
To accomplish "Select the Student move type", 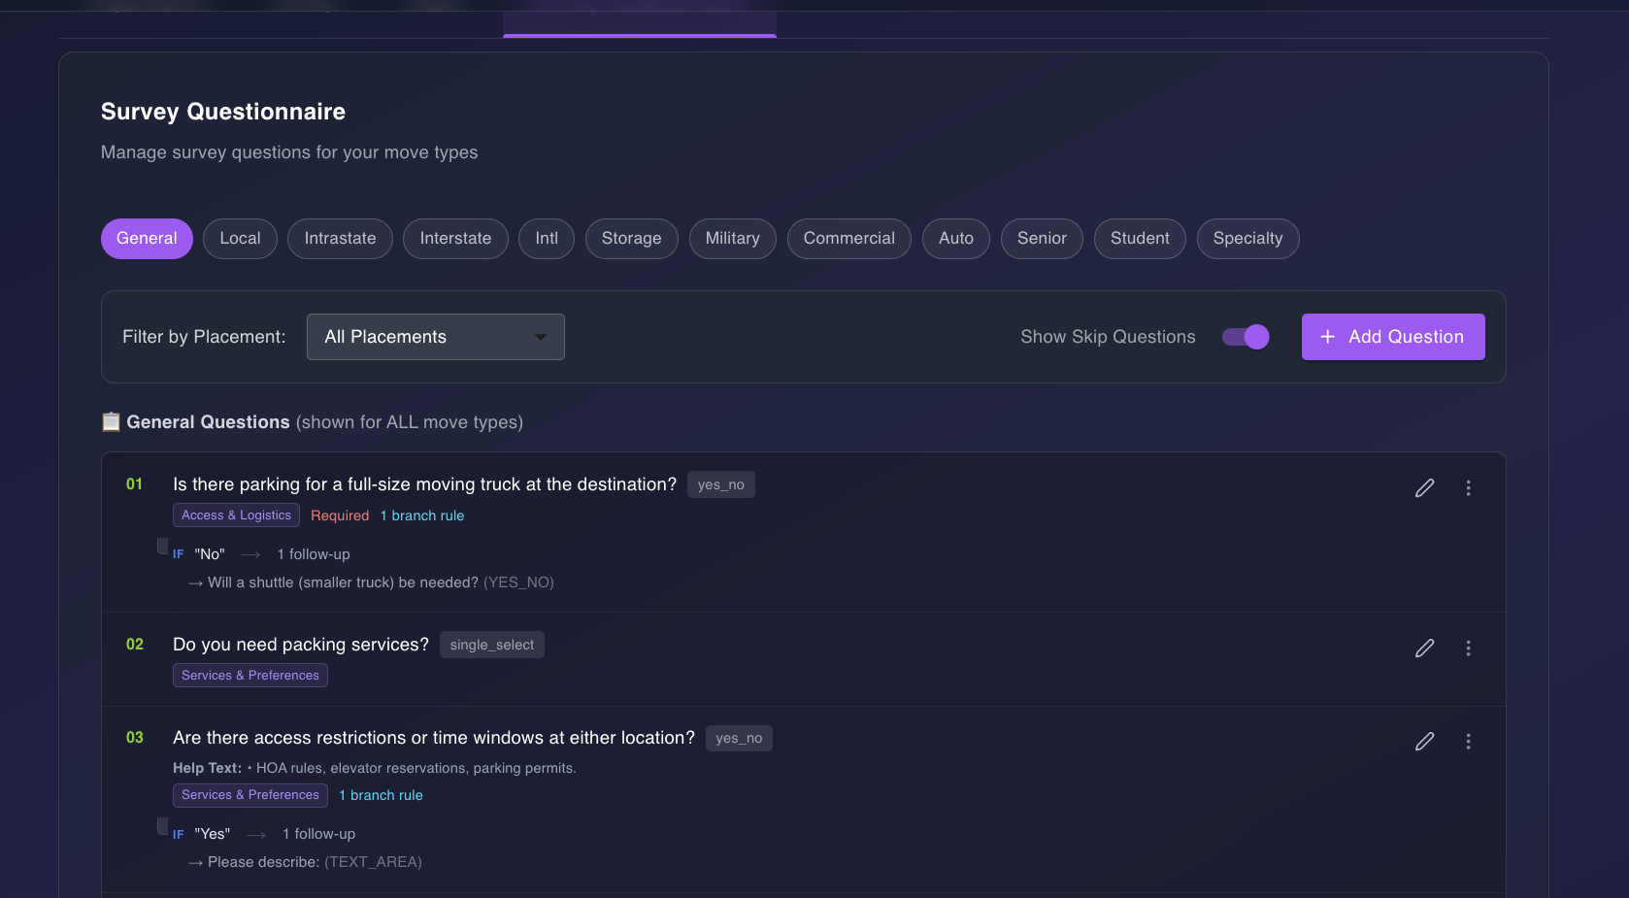I will 1140,239.
